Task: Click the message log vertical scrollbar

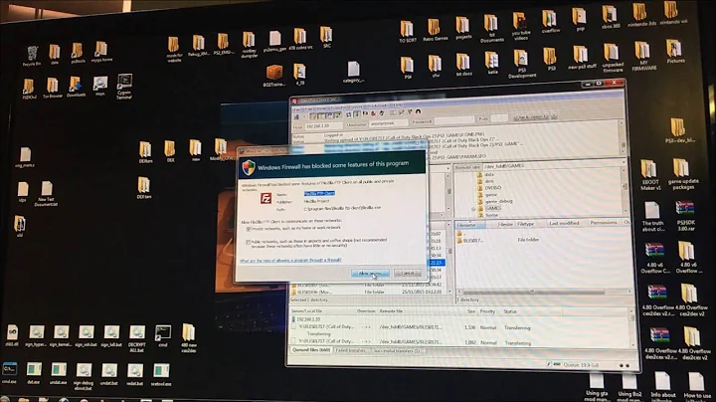Action: click(x=622, y=135)
